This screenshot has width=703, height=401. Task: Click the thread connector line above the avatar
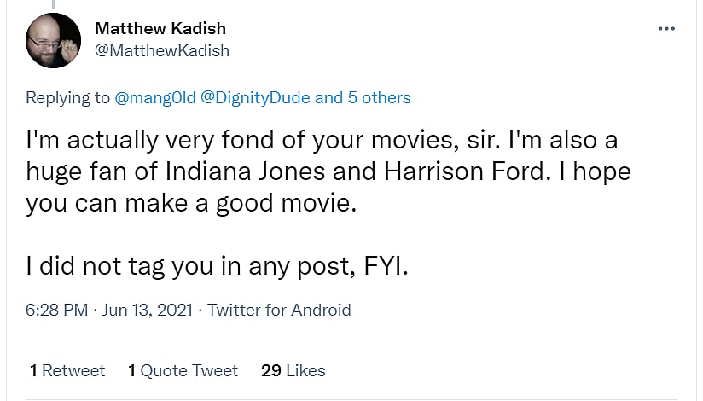pos(54,3)
